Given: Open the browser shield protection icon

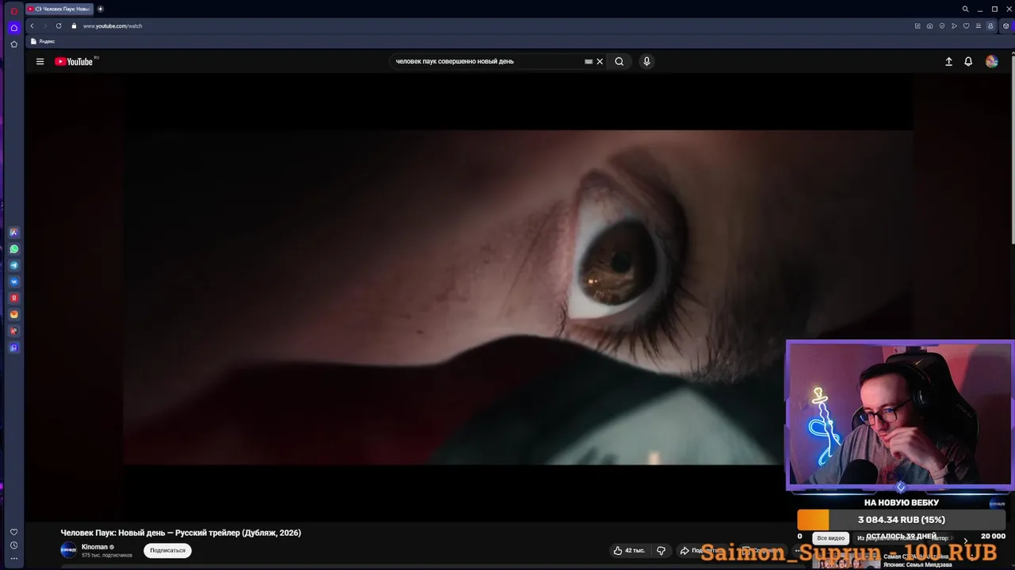Looking at the screenshot, I should point(942,26).
